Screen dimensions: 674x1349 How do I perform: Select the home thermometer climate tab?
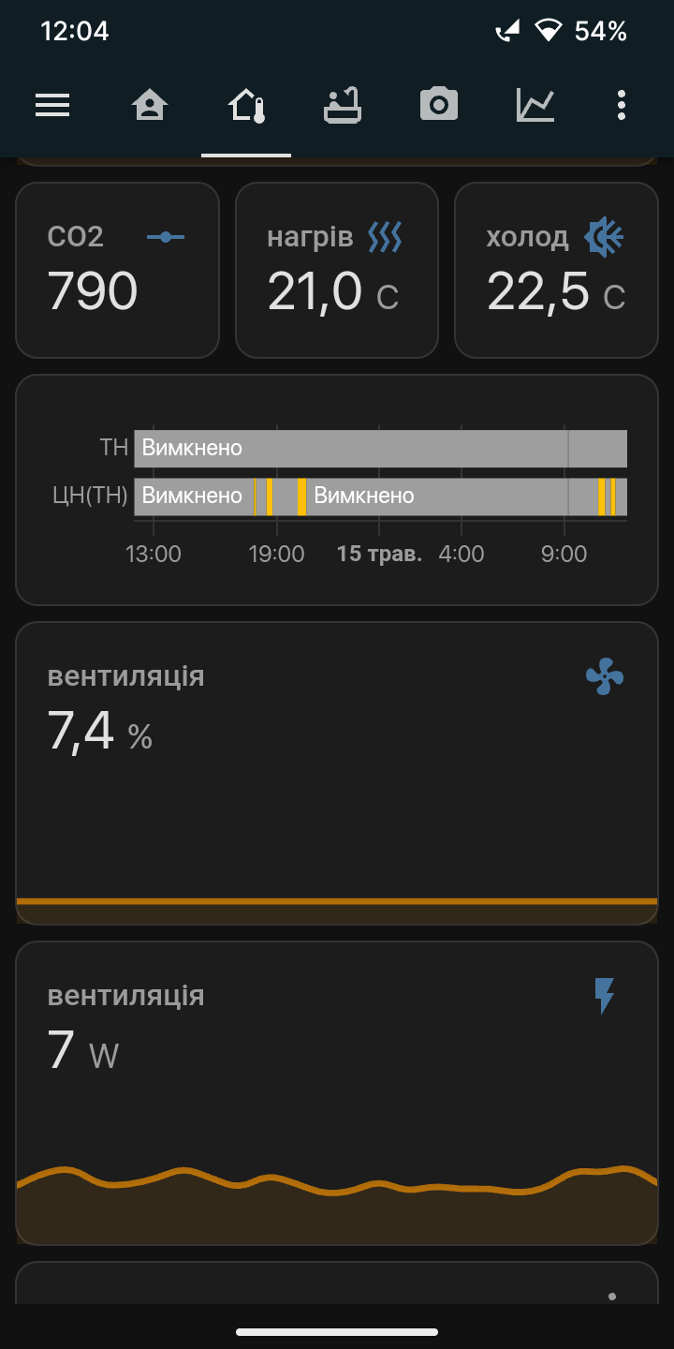pyautogui.click(x=246, y=105)
